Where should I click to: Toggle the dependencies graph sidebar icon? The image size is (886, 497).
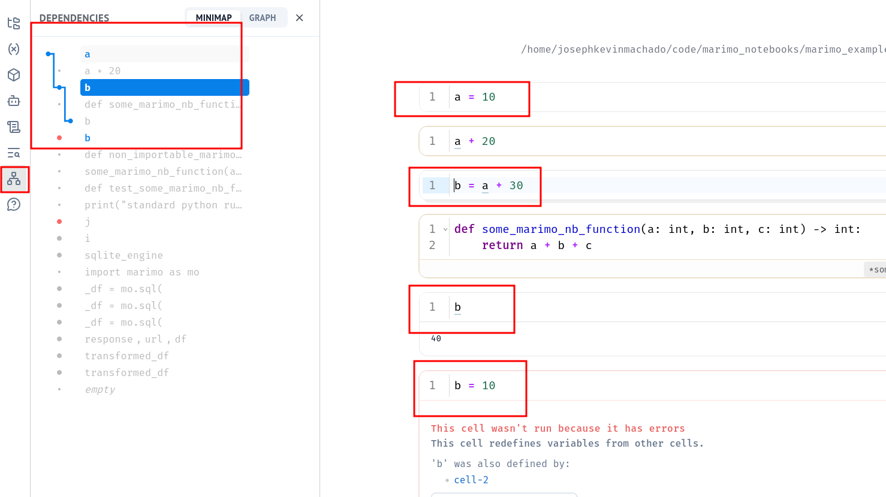14,178
